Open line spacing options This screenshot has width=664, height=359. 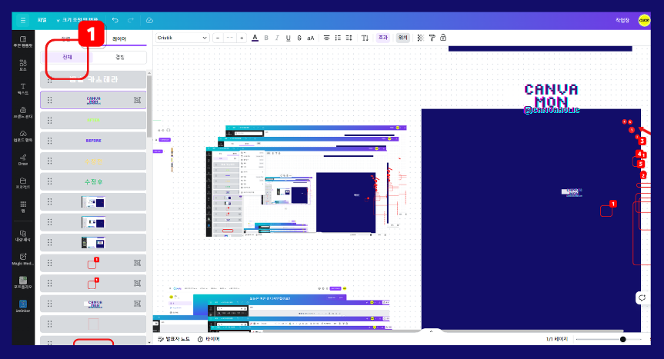(x=349, y=38)
